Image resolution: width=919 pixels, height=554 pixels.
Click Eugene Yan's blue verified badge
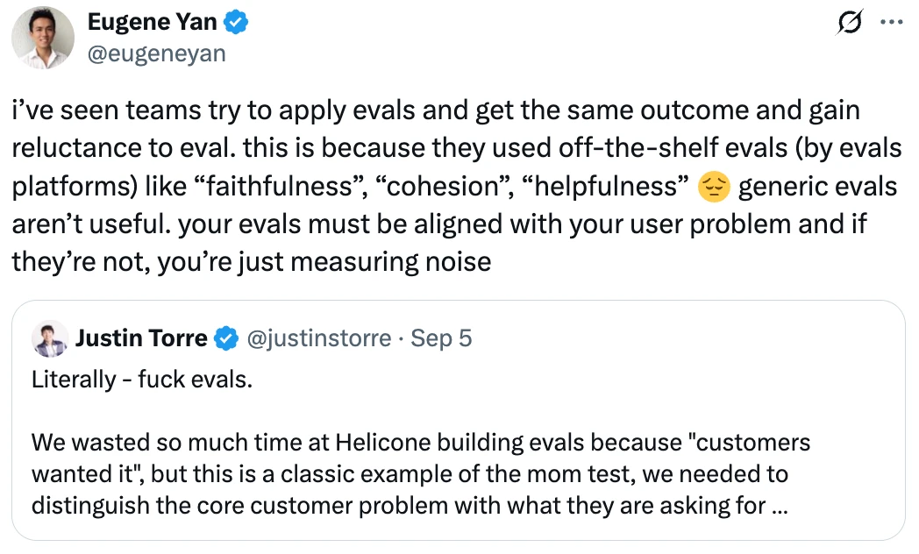238,24
